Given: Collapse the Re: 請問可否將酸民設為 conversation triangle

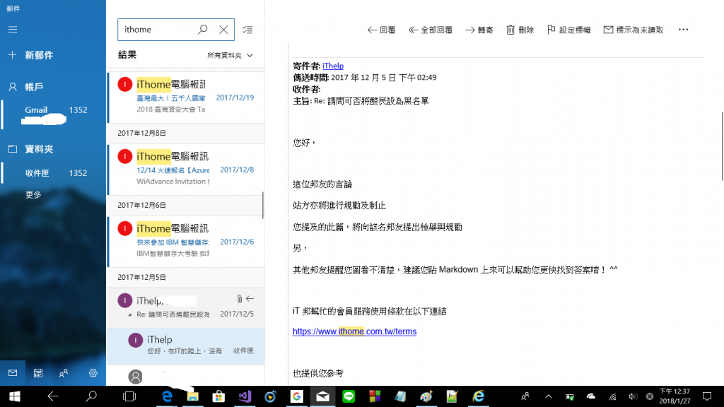Looking at the screenshot, I should 130,314.
